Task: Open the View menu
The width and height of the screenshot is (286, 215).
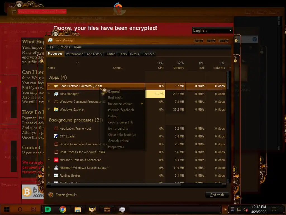Action: 77,47
